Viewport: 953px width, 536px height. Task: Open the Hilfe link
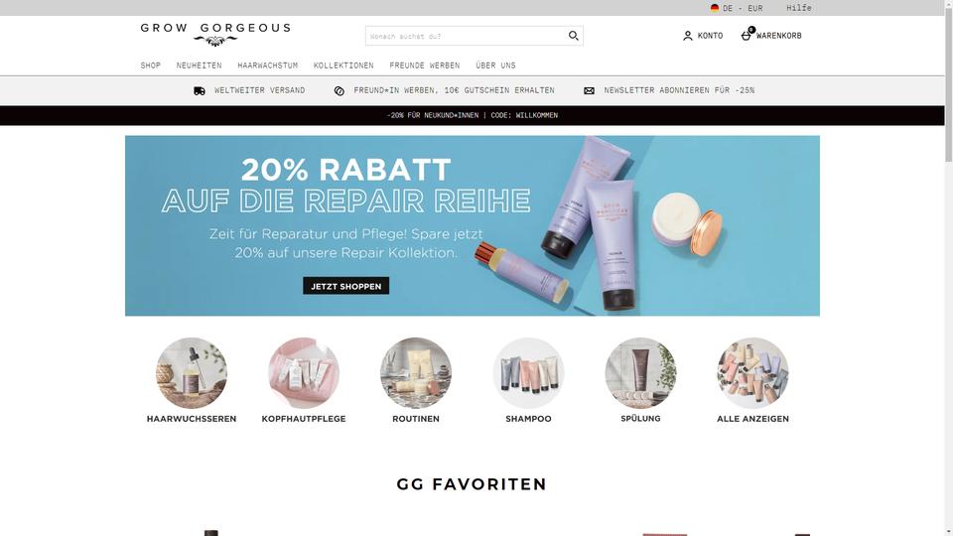[x=798, y=8]
